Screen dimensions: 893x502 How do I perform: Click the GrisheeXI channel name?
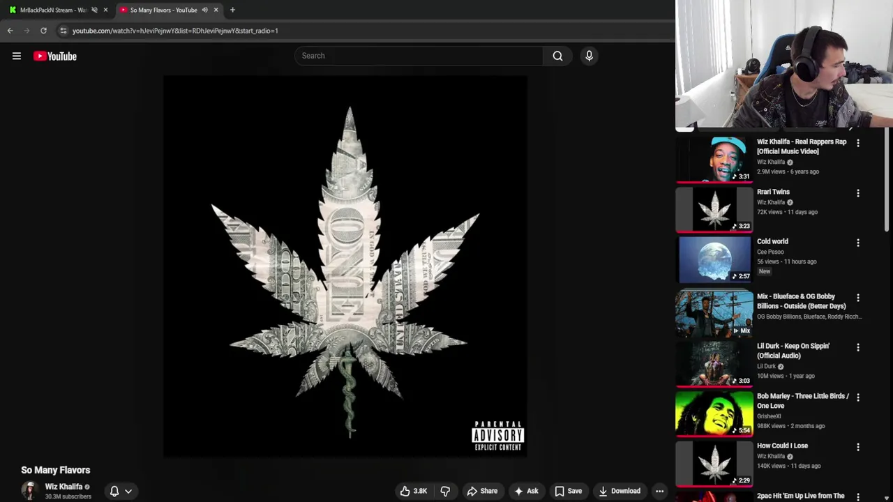769,416
